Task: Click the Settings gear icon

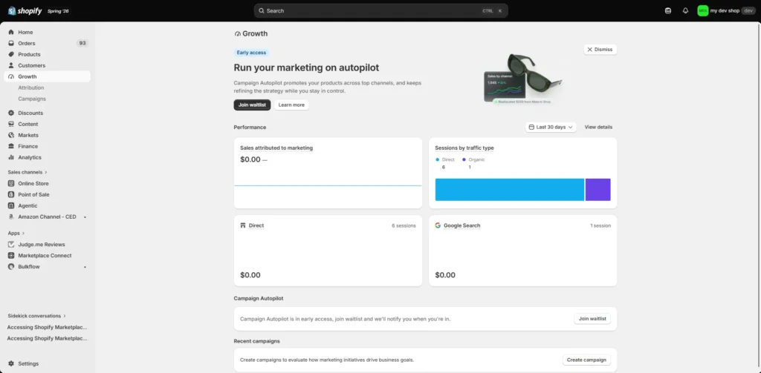Action: click(x=11, y=364)
